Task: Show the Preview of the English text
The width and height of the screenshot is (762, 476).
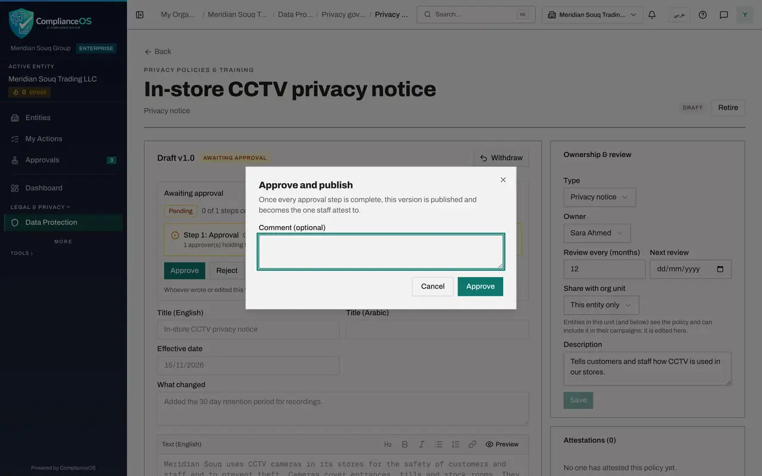Action: click(502, 444)
